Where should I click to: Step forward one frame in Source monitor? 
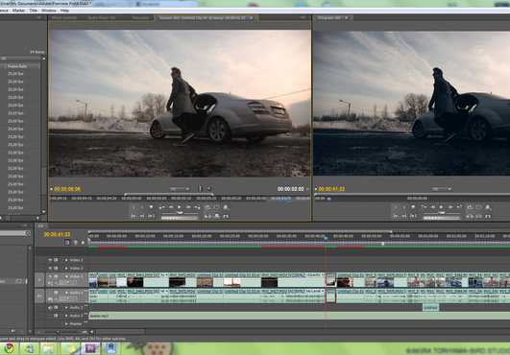point(188,207)
